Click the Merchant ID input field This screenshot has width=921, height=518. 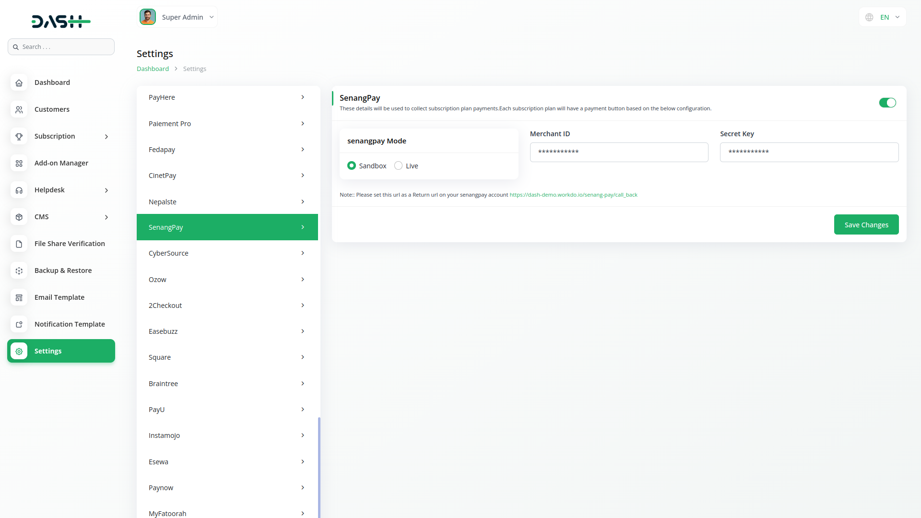coord(619,152)
